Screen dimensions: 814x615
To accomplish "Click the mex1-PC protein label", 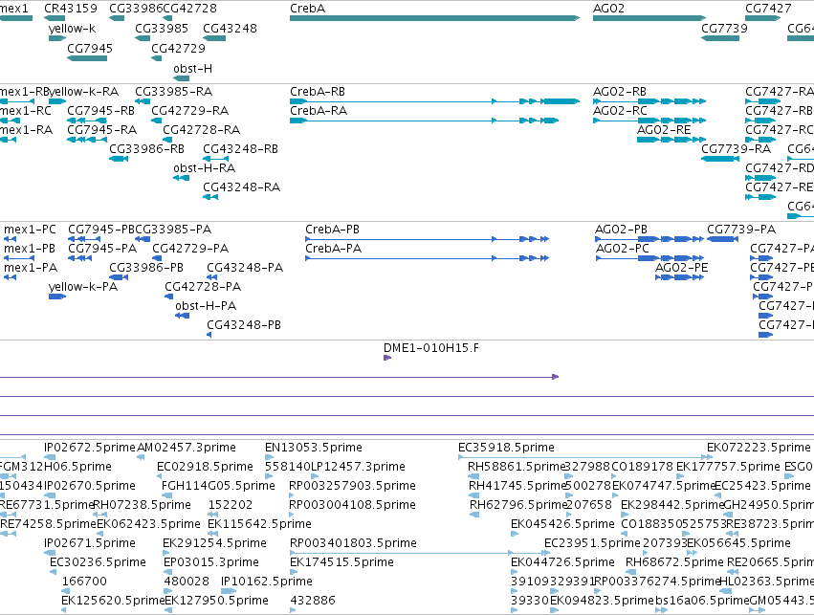I will pyautogui.click(x=30, y=230).
